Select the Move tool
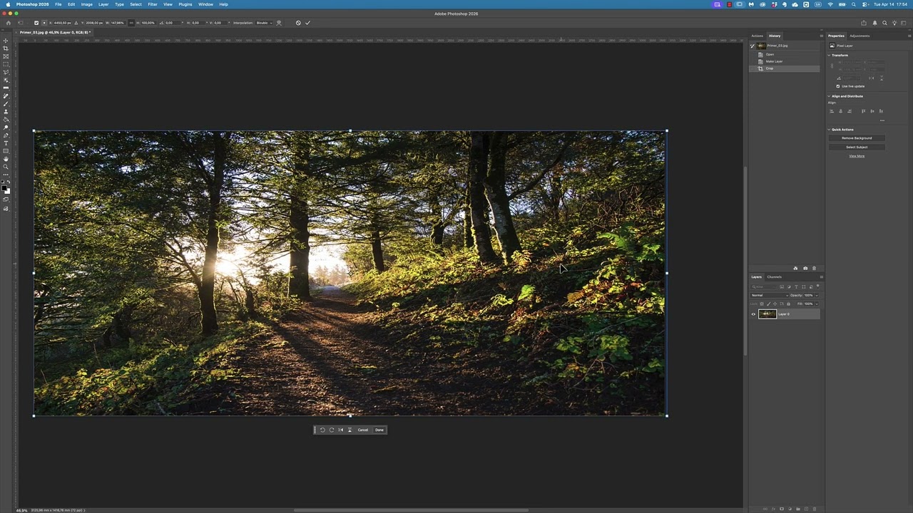The width and height of the screenshot is (913, 513). pyautogui.click(x=6, y=41)
